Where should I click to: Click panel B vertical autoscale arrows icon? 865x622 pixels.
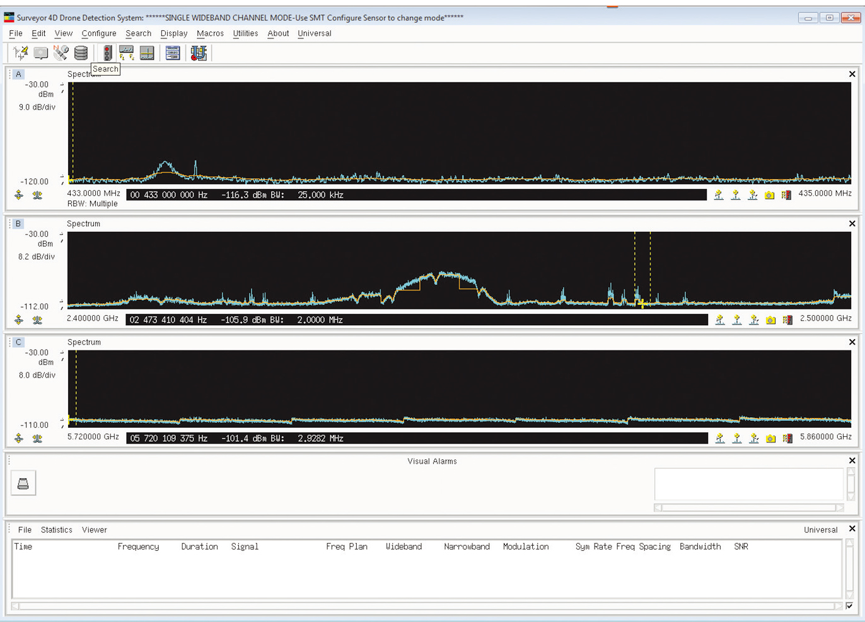[19, 320]
